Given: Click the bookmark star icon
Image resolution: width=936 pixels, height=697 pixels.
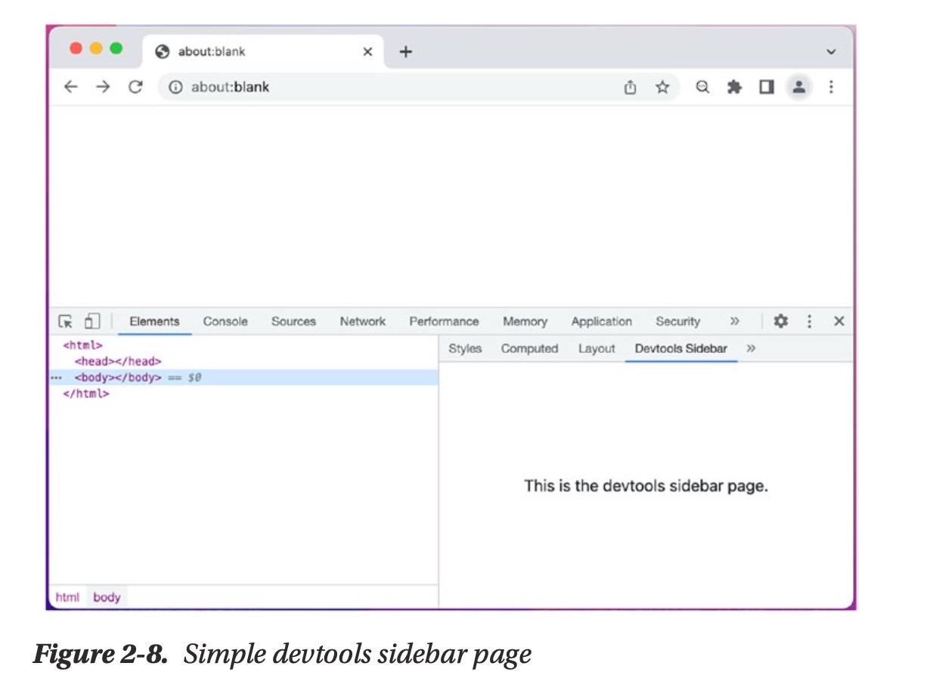Looking at the screenshot, I should pos(662,87).
